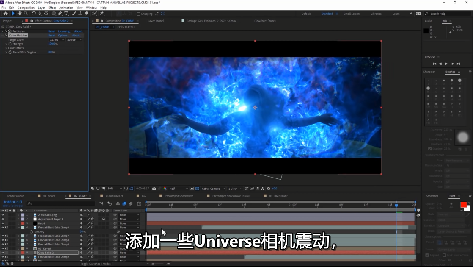Select the Roto Brush tool

coord(94,14)
